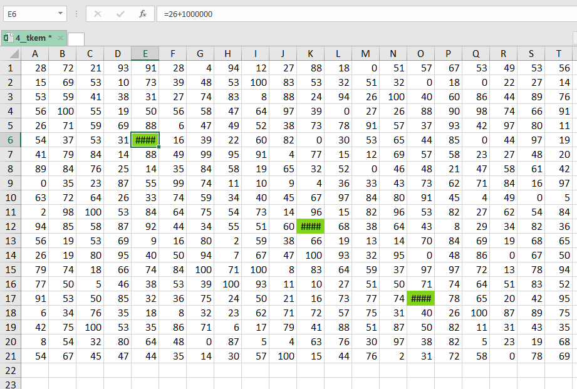Viewport: 577px width, 389px height.
Task: Select the green highlighted cell O17
Action: (420, 299)
